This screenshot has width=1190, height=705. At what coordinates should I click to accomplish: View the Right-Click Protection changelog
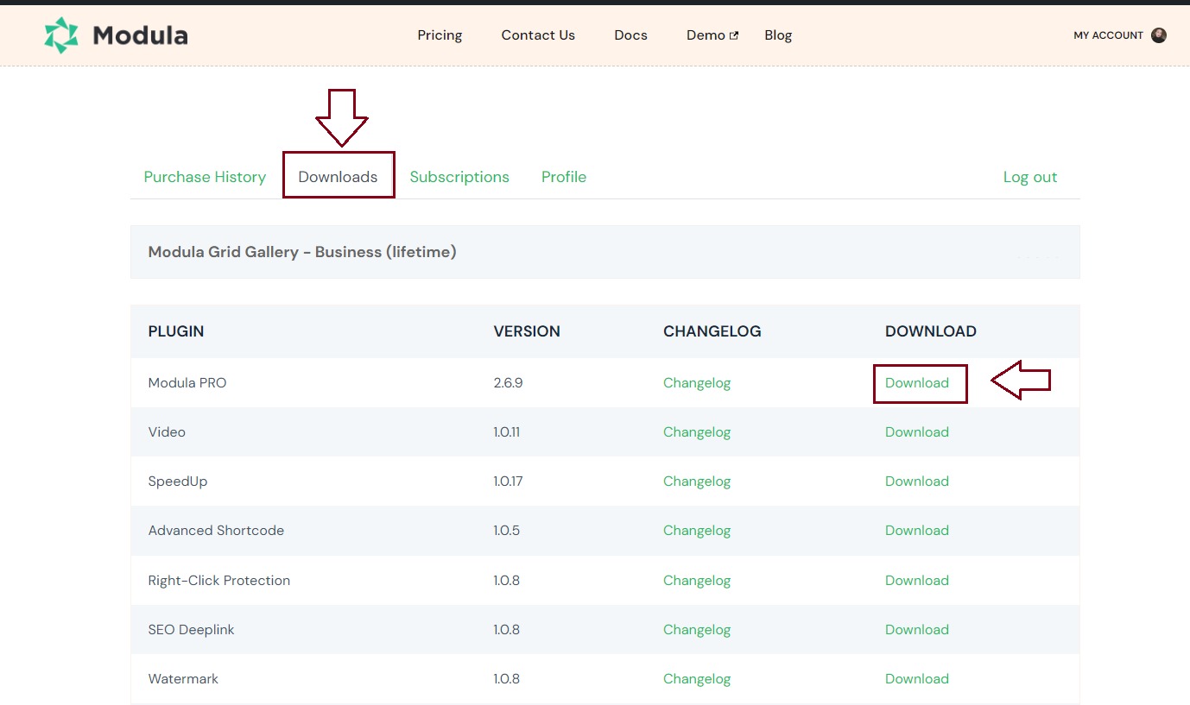pyautogui.click(x=696, y=581)
